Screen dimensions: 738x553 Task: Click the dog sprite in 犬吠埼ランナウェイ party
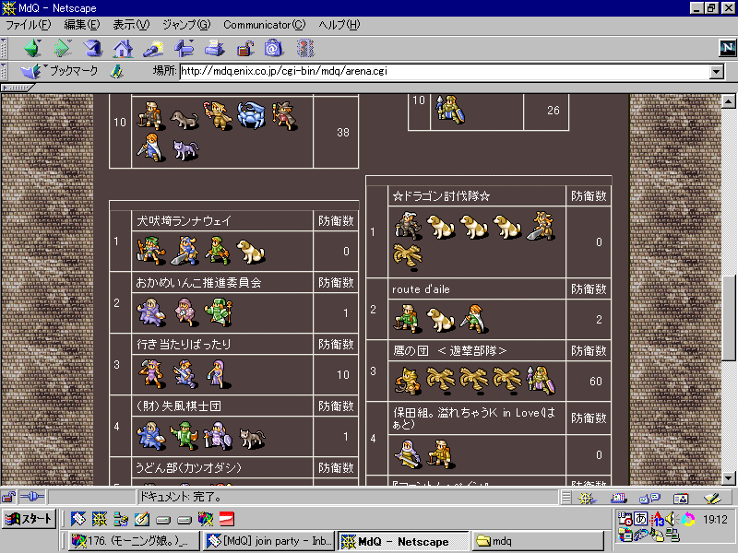click(x=250, y=251)
